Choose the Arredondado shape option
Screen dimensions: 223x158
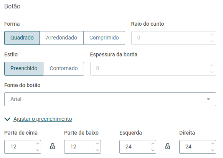click(x=61, y=38)
